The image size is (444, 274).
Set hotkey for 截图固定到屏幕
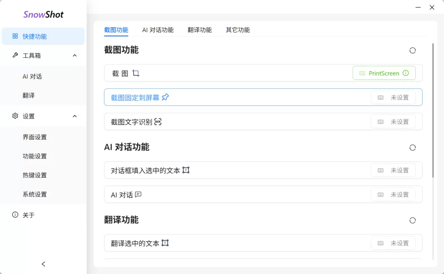click(393, 98)
